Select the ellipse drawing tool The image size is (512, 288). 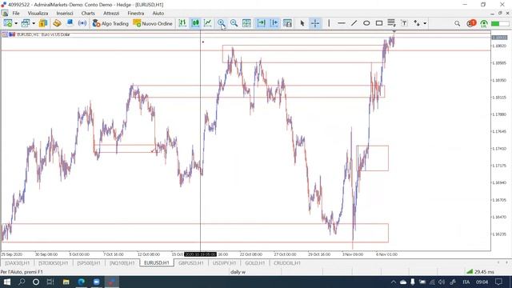coord(366,23)
